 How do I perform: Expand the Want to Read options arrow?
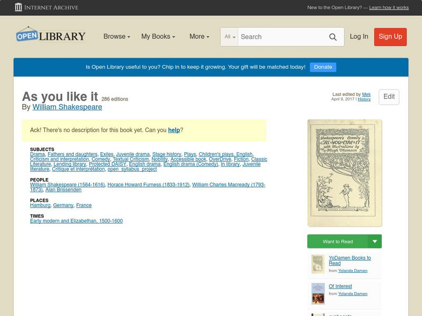pyautogui.click(x=375, y=241)
